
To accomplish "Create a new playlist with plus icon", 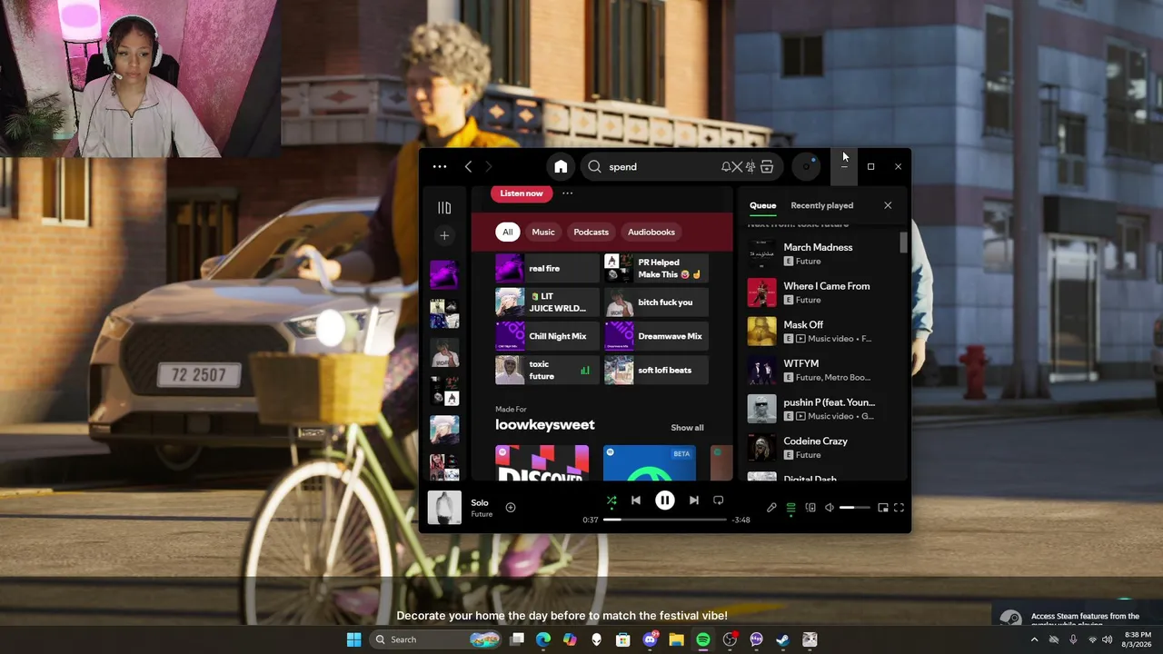I will coord(444,235).
